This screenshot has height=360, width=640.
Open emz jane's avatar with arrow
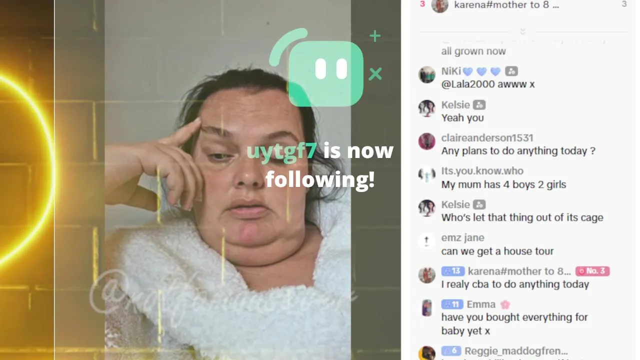[x=426, y=241]
